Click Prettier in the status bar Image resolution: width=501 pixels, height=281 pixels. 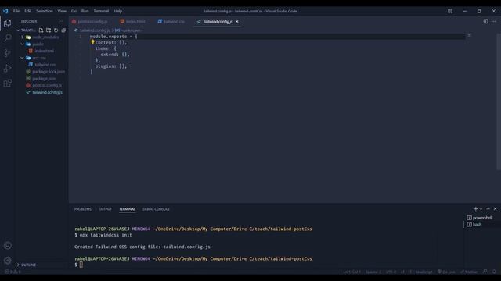pyautogui.click(x=469, y=272)
